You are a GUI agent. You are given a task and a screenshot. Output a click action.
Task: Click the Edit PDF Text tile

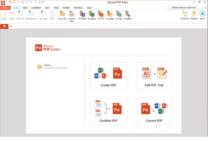154,76
